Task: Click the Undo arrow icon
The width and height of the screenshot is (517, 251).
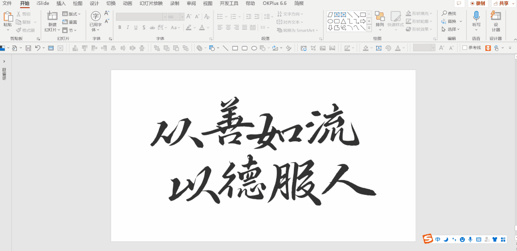Action: (37, 48)
